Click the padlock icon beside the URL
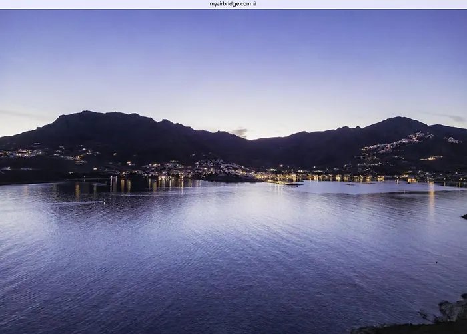The width and height of the screenshot is (467, 334). (x=254, y=4)
